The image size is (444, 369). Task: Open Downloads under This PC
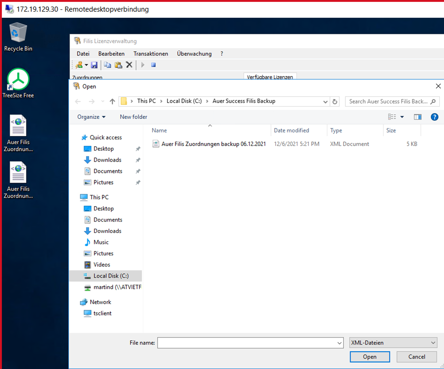pos(107,231)
